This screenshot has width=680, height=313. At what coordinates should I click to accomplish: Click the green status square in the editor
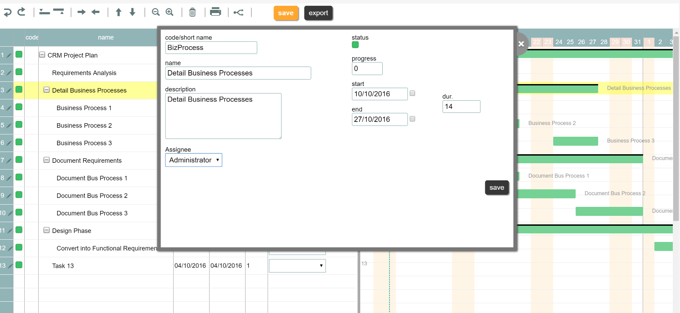click(355, 45)
